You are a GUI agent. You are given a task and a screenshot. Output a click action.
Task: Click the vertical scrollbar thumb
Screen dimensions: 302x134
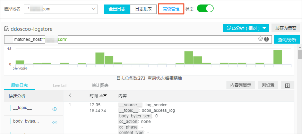coord(300,54)
